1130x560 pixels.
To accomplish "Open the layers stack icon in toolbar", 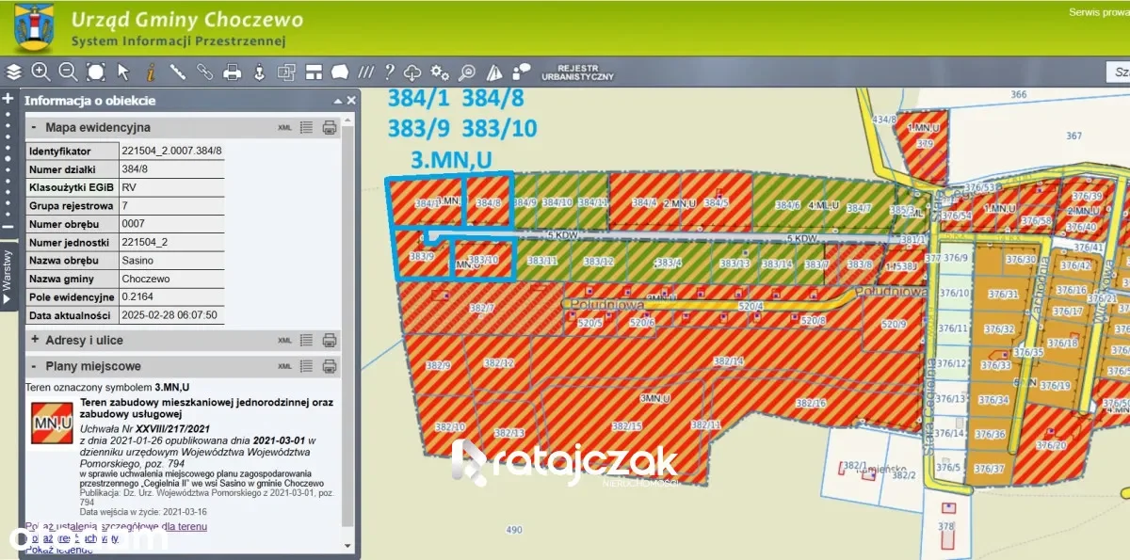I will tap(13, 72).
